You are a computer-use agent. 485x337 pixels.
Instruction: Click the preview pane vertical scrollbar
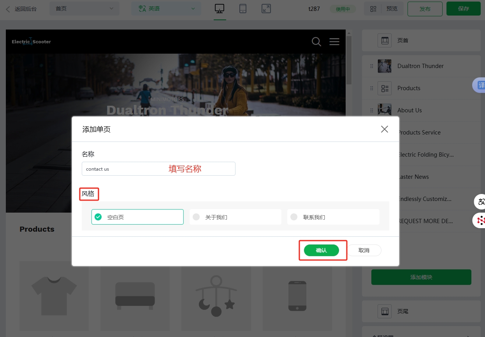[349, 60]
